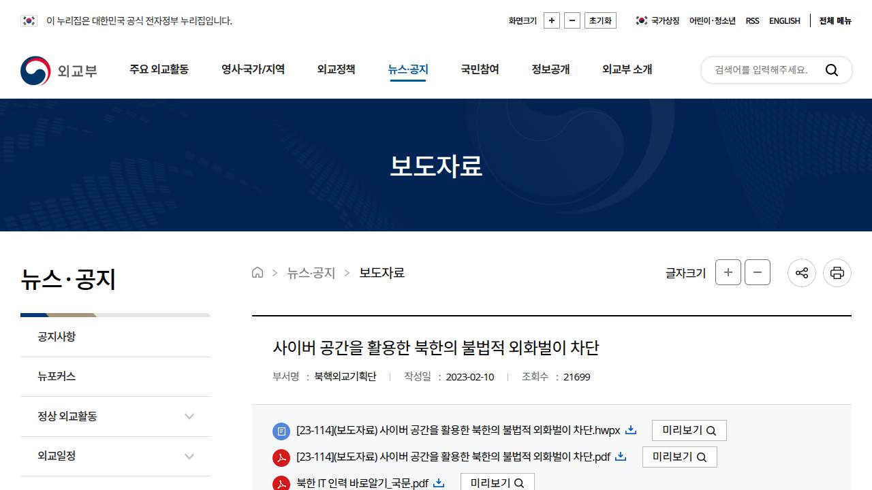The image size is (872, 490).
Task: Open 정보공개 menu
Action: [x=551, y=69]
